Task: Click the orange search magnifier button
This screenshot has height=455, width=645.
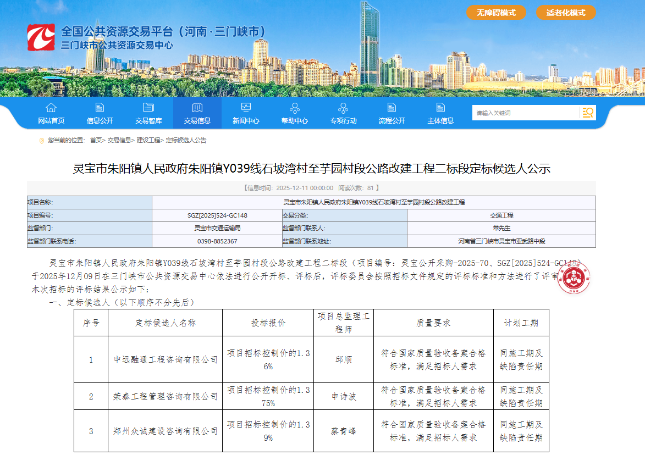Action: (x=587, y=113)
